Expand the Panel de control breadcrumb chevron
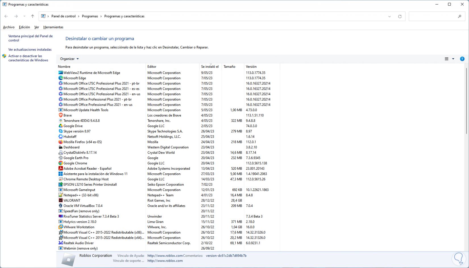This screenshot has height=268, width=469. [x=79, y=16]
